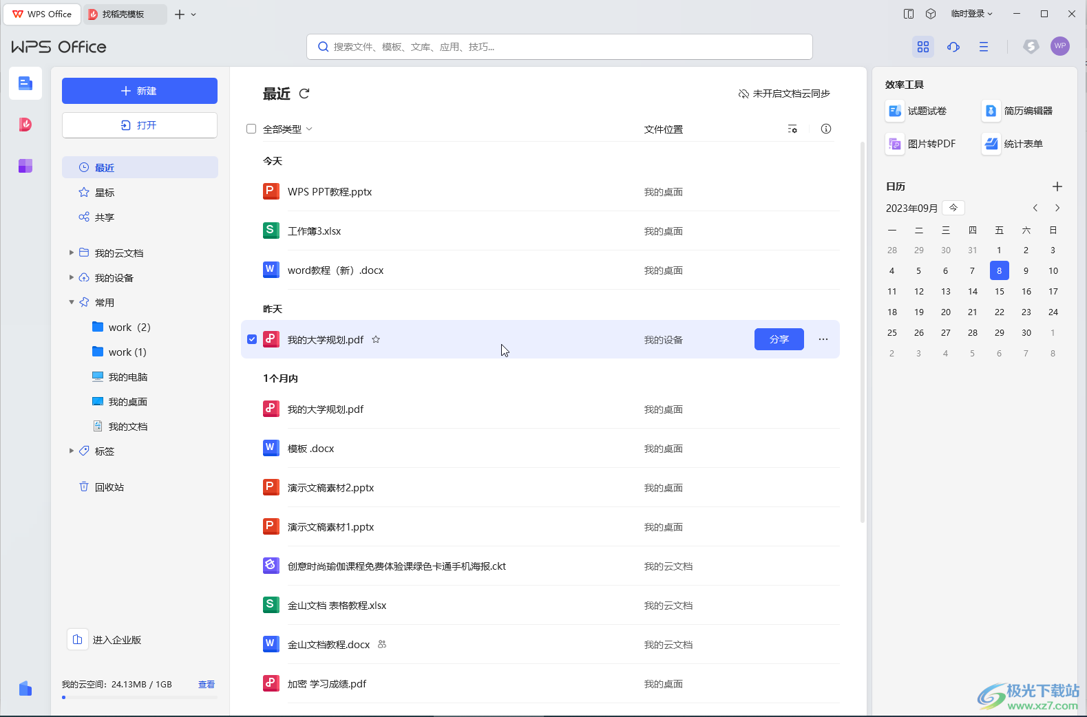
Task: Open 我的桌面 in sidebar
Action: 140,401
